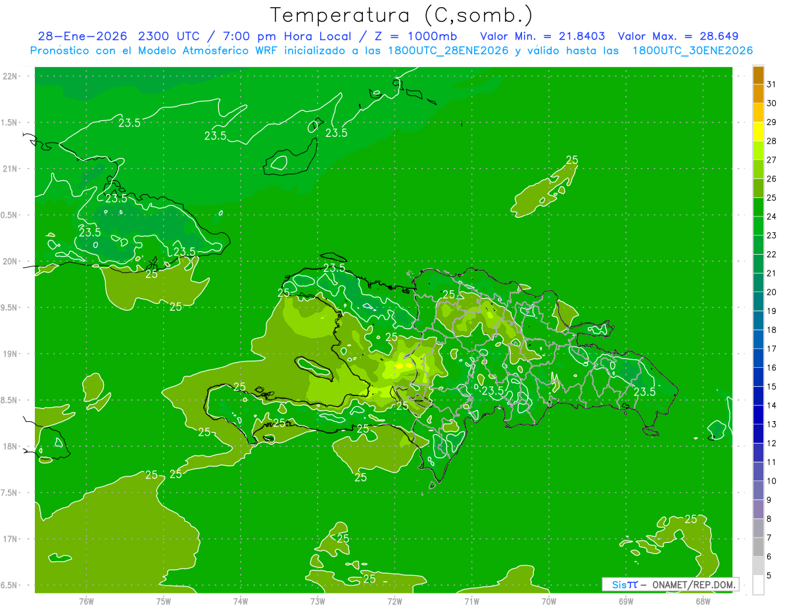
Task: Click the '7.5N' latitude axis label
Action: (x=9, y=493)
